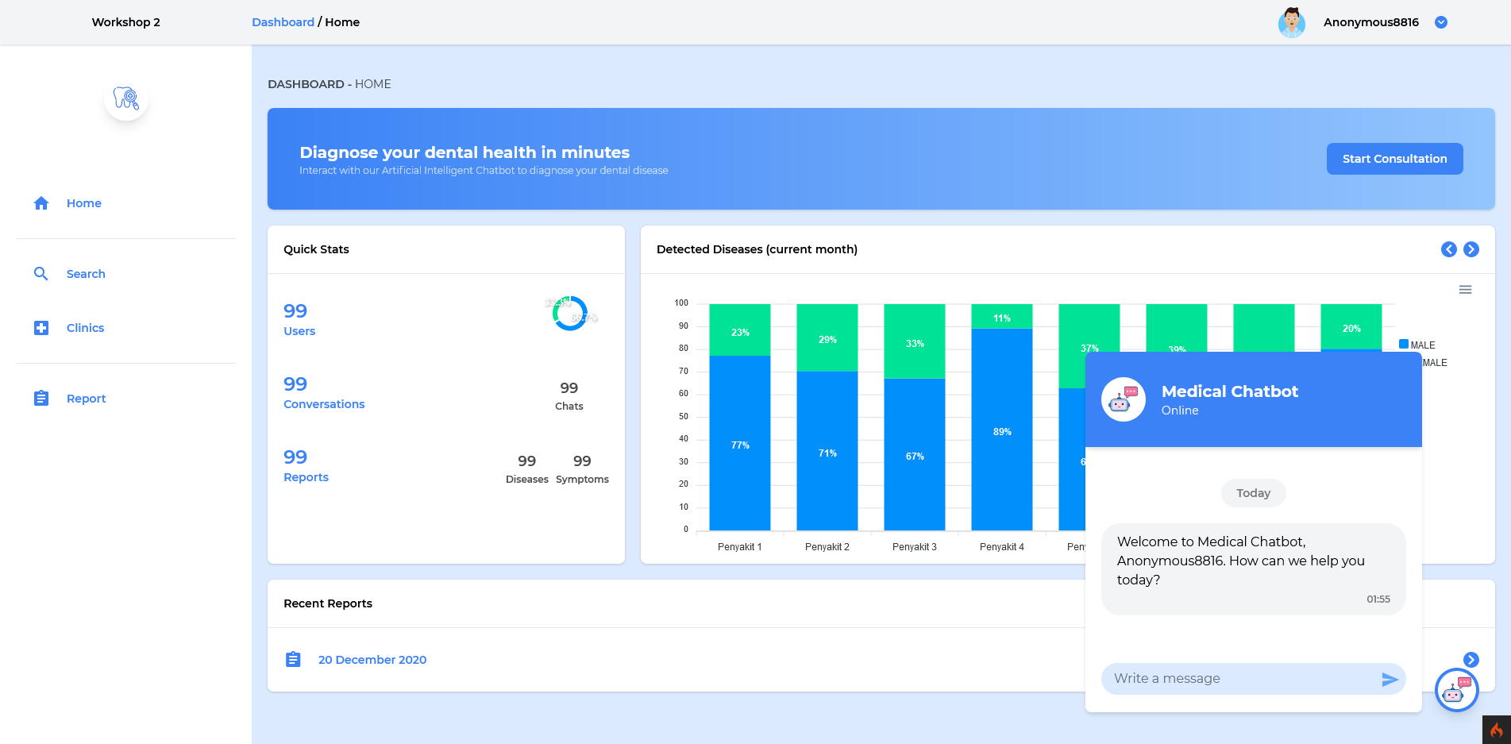The width and height of the screenshot is (1511, 744).
Task: Select the Home breadcrumb item
Action: [x=342, y=22]
